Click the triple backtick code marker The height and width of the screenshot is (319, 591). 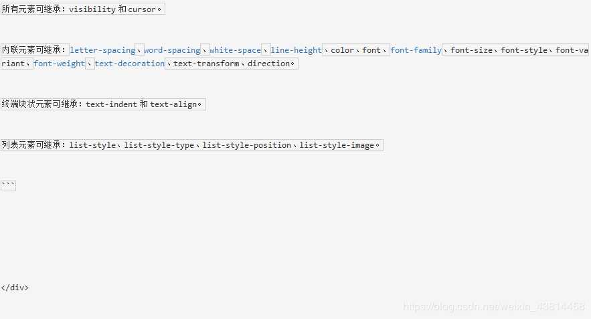pyautogui.click(x=8, y=186)
